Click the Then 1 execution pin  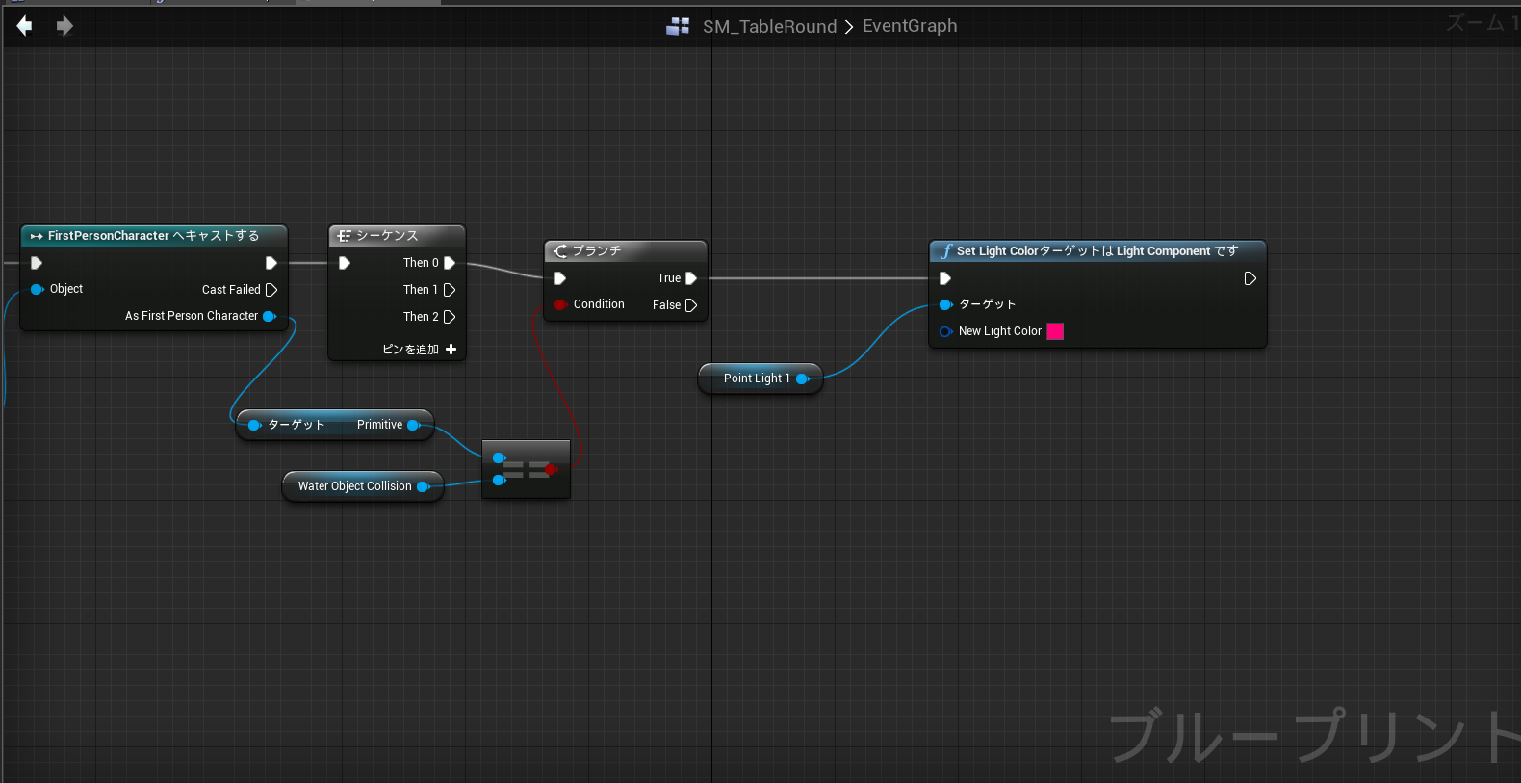450,290
